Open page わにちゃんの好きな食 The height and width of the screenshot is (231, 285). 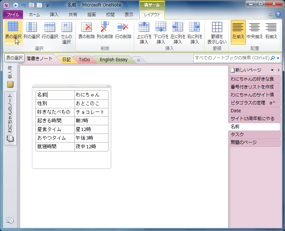click(254, 79)
